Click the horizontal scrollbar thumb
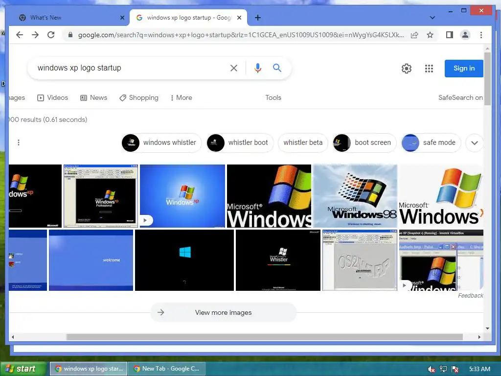The width and height of the screenshot is (501, 376). point(265,337)
